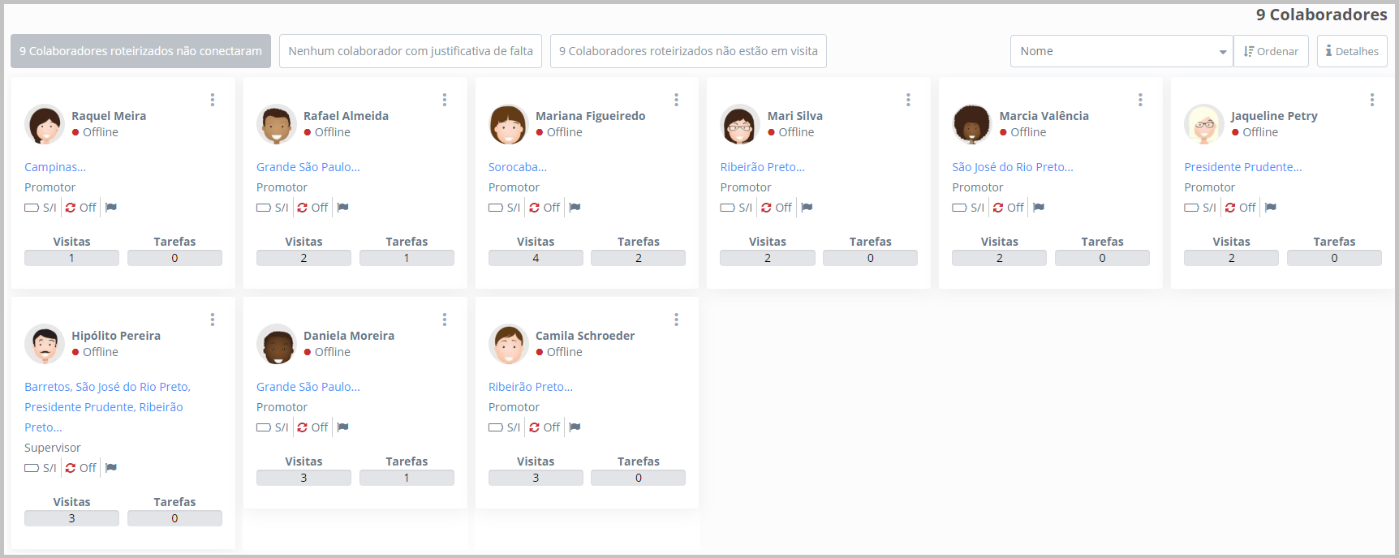
Task: Open the three-dot menu on Daniela Moreira's card
Action: click(445, 320)
